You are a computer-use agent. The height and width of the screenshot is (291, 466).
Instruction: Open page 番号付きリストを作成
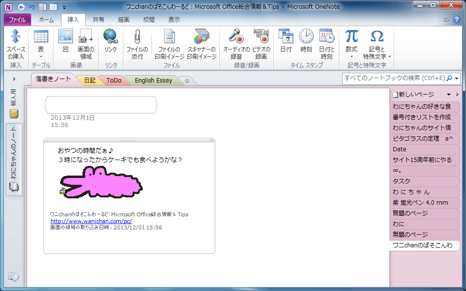(x=424, y=117)
